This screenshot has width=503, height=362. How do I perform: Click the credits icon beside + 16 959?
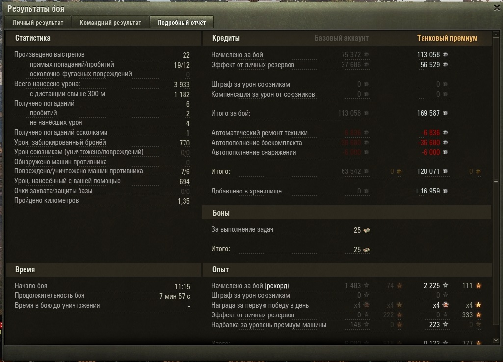pyautogui.click(x=445, y=191)
